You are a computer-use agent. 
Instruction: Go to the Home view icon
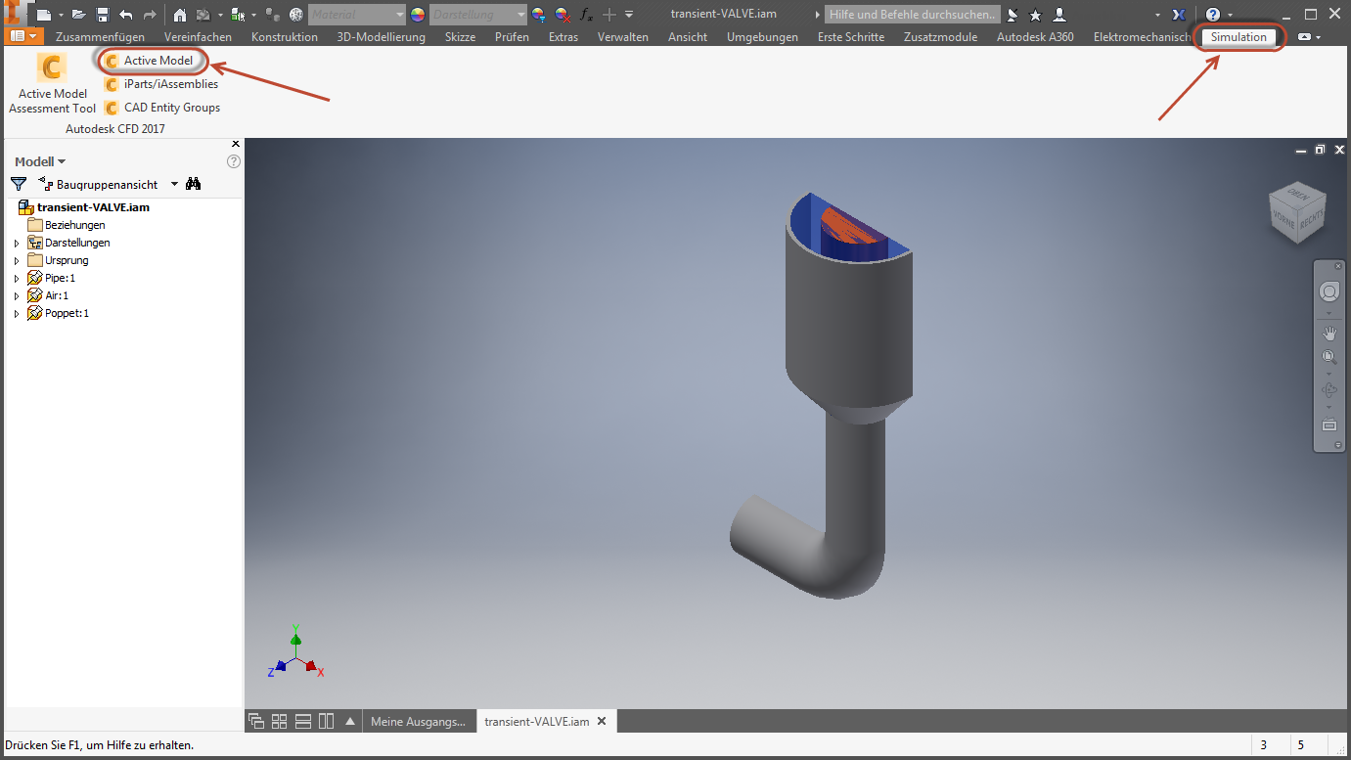click(180, 15)
